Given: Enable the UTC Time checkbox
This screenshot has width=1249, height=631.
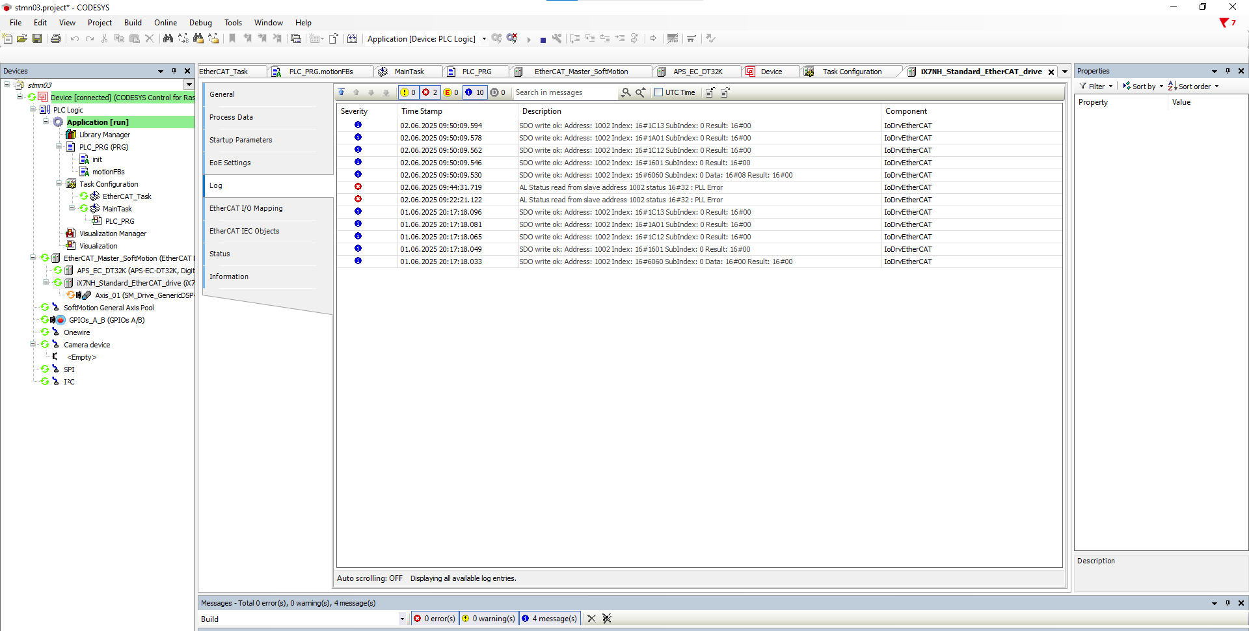Looking at the screenshot, I should pos(658,92).
